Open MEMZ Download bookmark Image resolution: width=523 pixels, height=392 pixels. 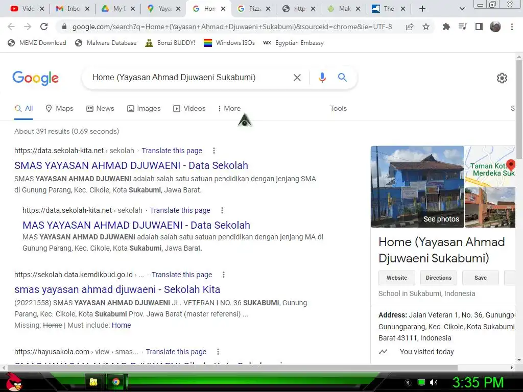click(x=37, y=43)
